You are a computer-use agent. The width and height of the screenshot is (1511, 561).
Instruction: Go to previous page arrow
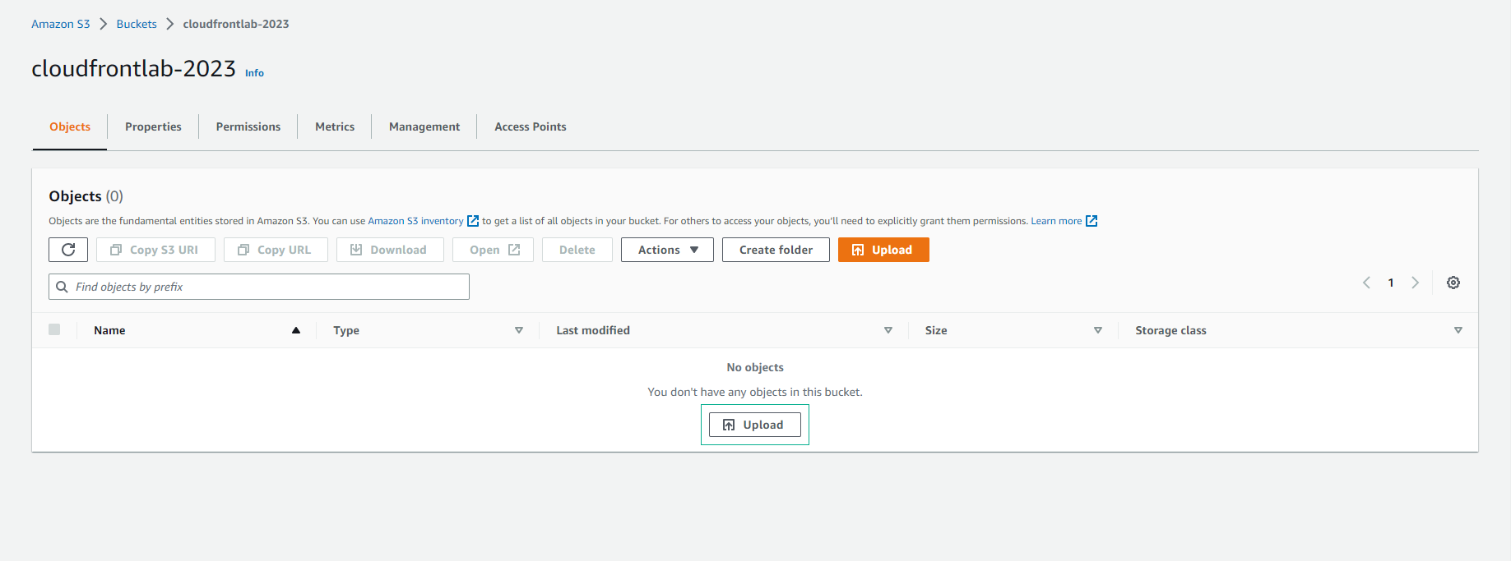tap(1366, 283)
